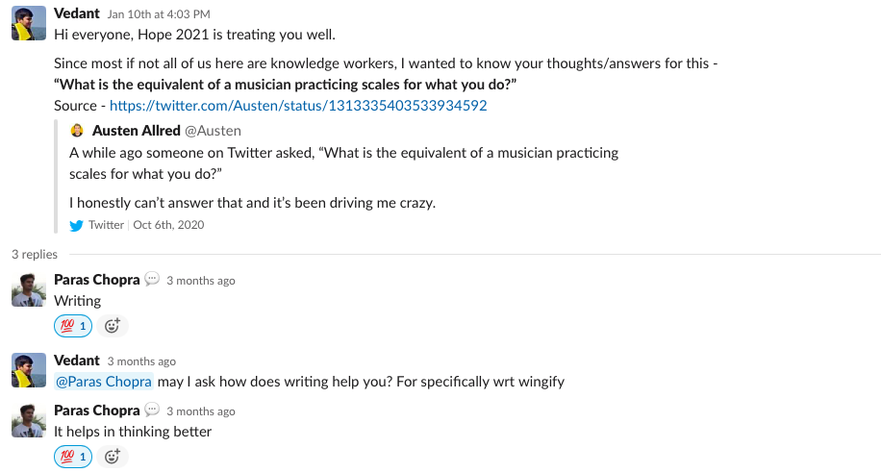This screenshot has height=473, width=881.
Task: Click the 100 reaction under "Writing"
Action: click(x=73, y=326)
